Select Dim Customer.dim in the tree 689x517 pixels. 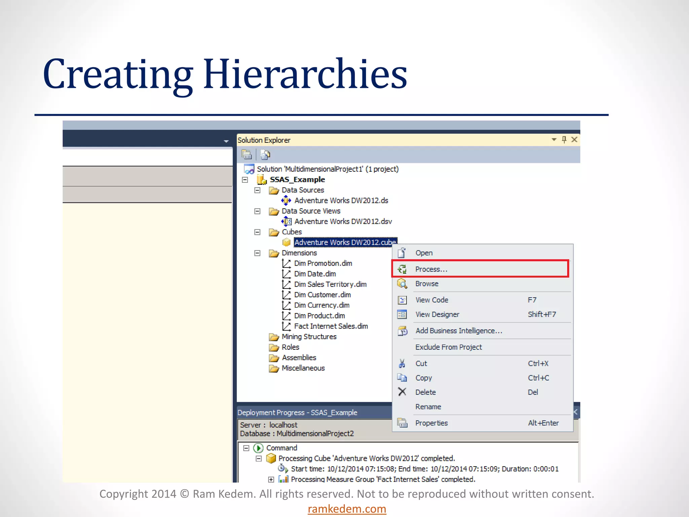point(322,295)
